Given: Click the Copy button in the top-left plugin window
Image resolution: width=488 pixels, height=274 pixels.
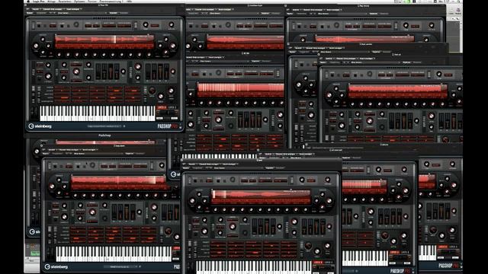Looking at the screenshot, I should tap(114, 13).
